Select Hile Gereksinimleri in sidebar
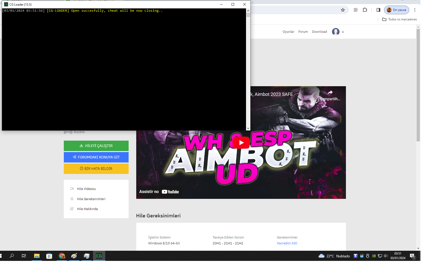This screenshot has width=427, height=267. [x=91, y=199]
